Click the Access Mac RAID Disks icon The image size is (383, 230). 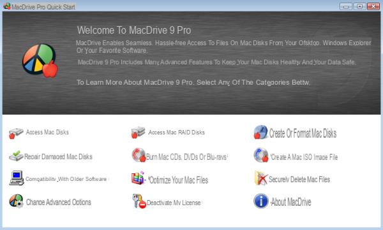pyautogui.click(x=138, y=133)
